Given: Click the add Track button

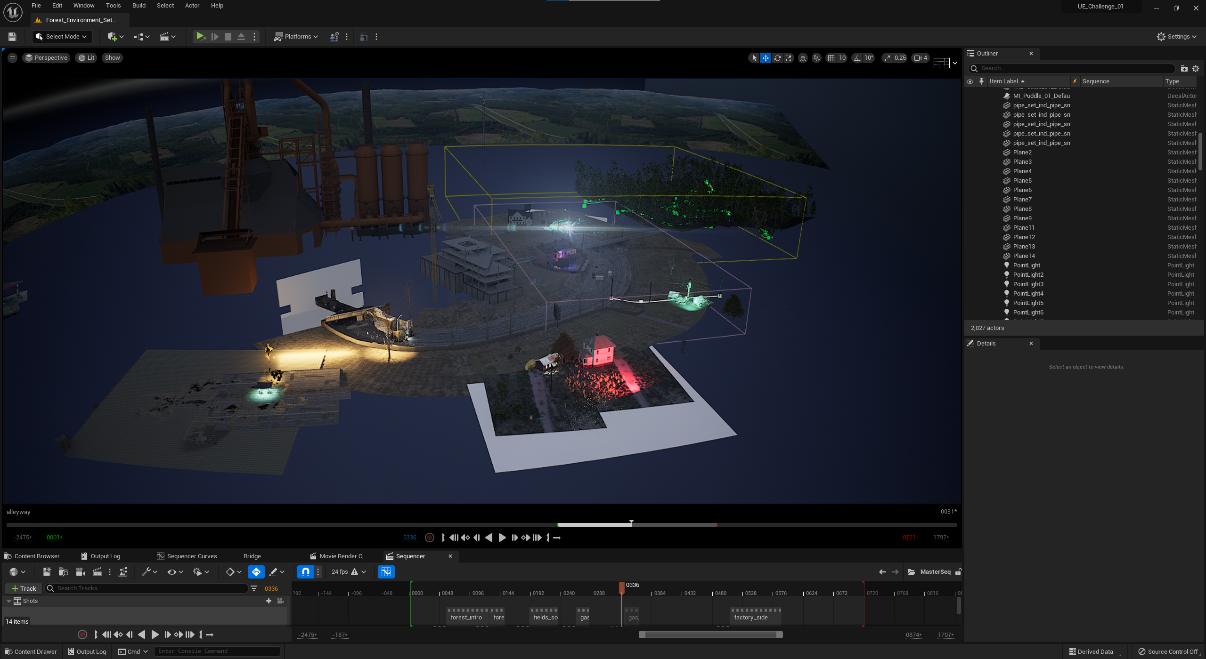Looking at the screenshot, I should [x=24, y=588].
